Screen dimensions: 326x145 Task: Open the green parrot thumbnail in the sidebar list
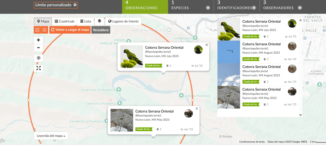click(x=229, y=29)
